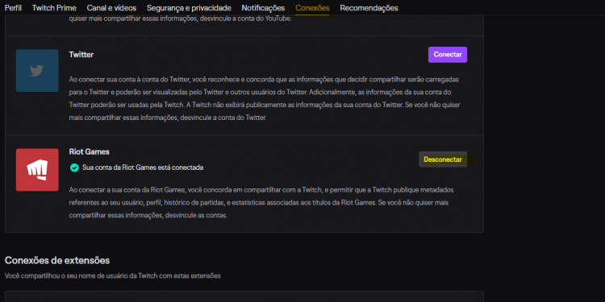Click the Twitter terms paragraph 'Ao conectar sua conta'
Image resolution: width=605 pixels, height=302 pixels.
point(265,98)
